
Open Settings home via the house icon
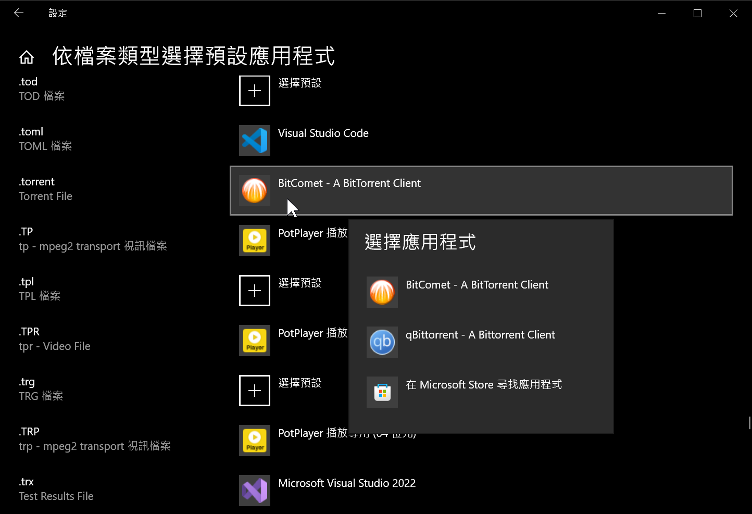27,57
